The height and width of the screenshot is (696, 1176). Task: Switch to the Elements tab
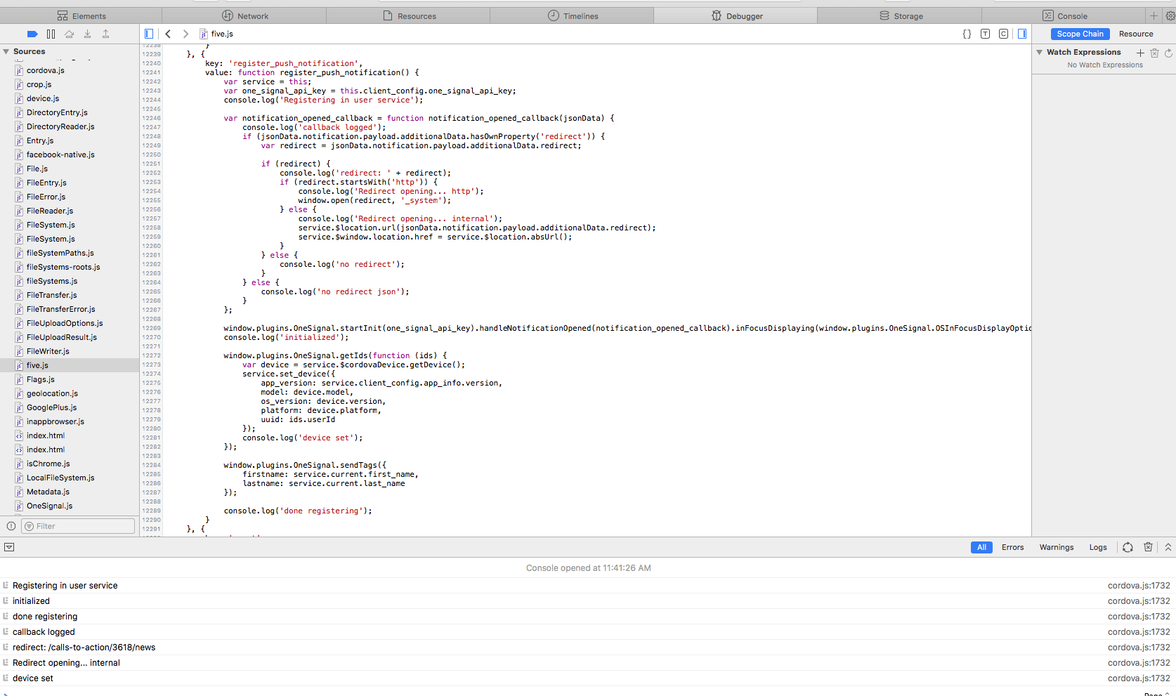pos(81,15)
